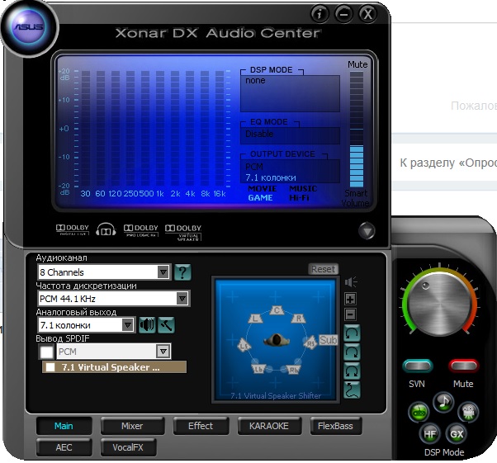The image size is (497, 463).
Task: Switch to the VocalFX tab
Action: (128, 447)
